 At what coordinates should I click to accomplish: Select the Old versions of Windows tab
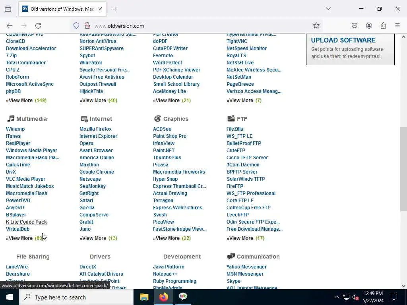(x=62, y=9)
